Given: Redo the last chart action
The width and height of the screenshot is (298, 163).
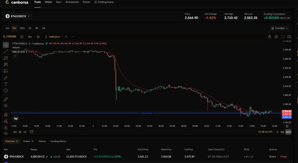Looking at the screenshot, I should point(73,37).
